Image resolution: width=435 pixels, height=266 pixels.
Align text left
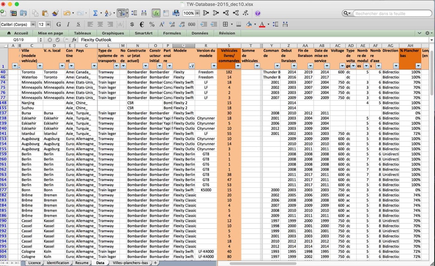click(x=90, y=25)
